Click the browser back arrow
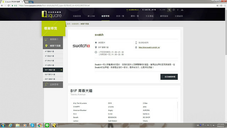The image size is (227, 128). click(2, 6)
